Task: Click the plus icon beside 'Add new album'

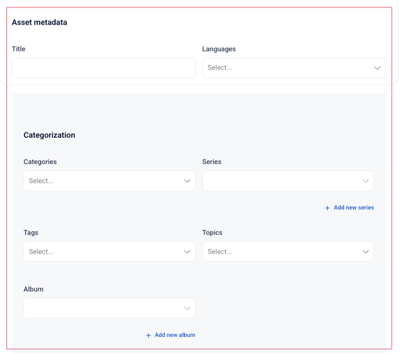Action: pyautogui.click(x=148, y=335)
